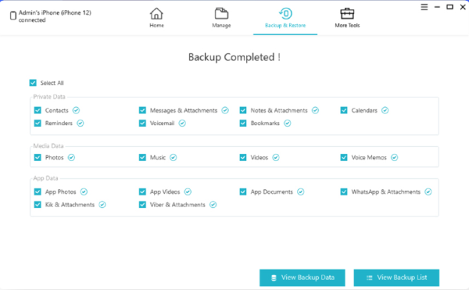This screenshot has width=469, height=290.
Task: Click the completed checkmark icon next to Voicemail
Action: click(182, 124)
